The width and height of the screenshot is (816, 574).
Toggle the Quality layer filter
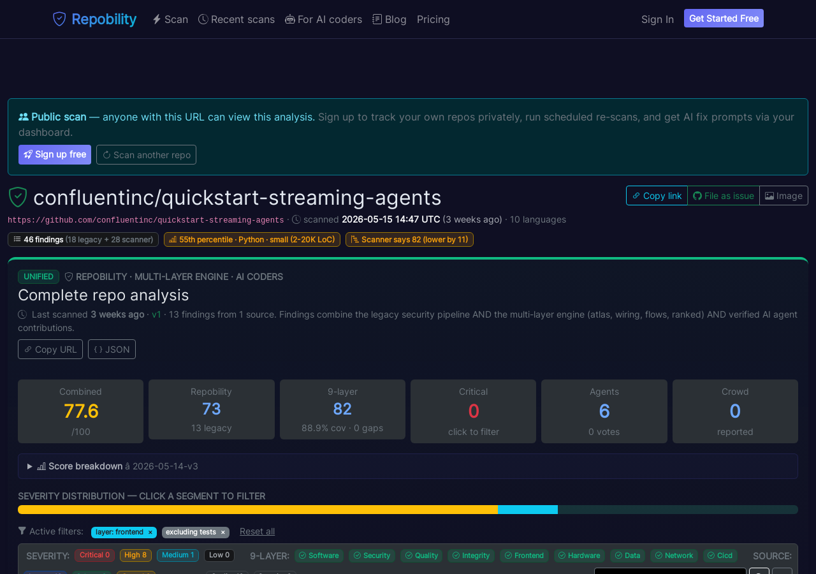(421, 556)
